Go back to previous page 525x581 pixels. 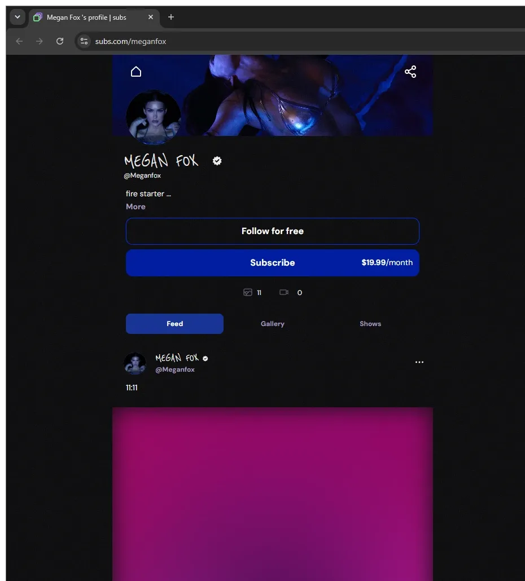tap(19, 41)
